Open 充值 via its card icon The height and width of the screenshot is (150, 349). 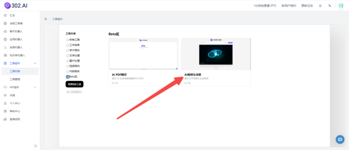click(5, 95)
